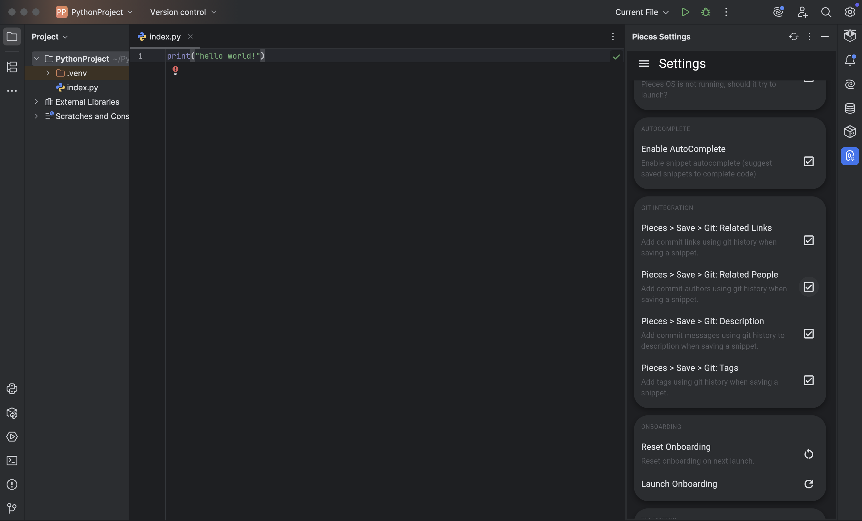Open the Version control dropdown
The width and height of the screenshot is (862, 521).
point(183,12)
